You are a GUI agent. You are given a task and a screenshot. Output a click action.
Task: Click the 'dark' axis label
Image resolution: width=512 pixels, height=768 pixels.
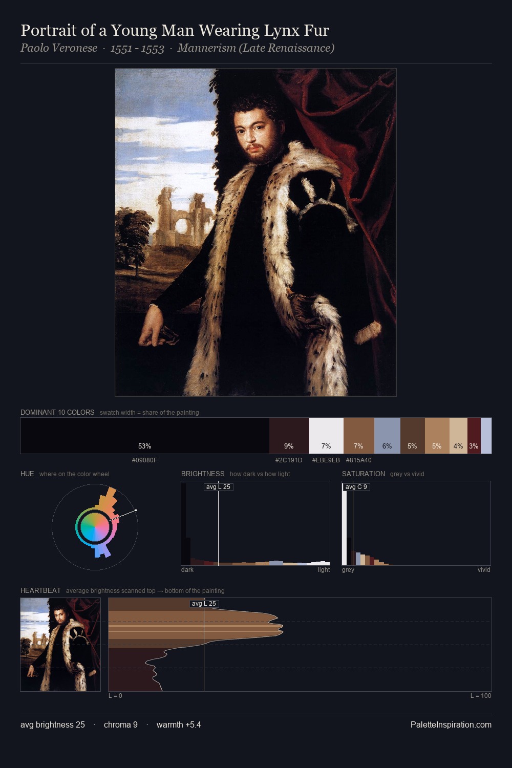187,570
